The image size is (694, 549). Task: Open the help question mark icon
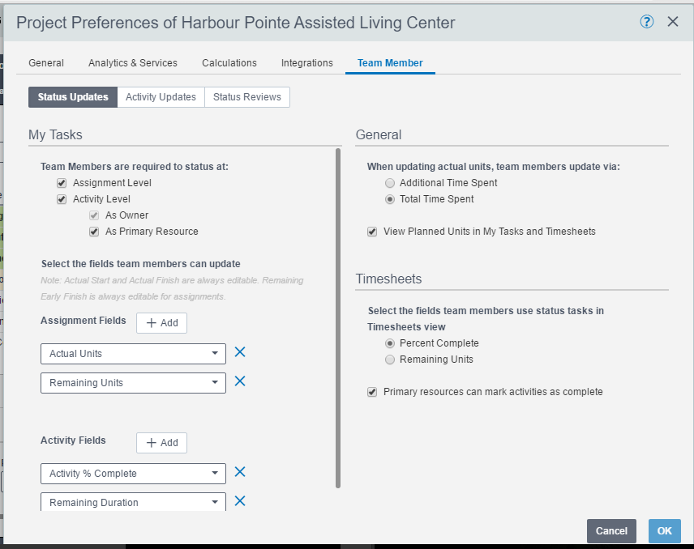coord(647,22)
